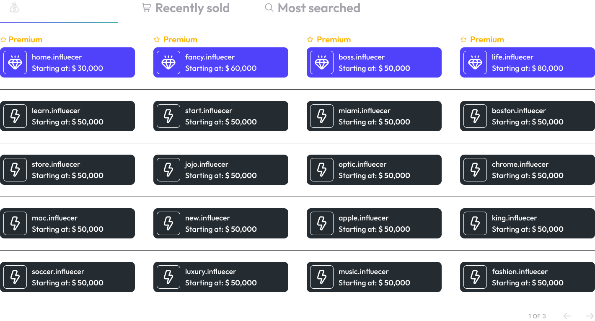Open the boss.influecer premium listing
Screen dimensions: 595x321
click(x=374, y=62)
